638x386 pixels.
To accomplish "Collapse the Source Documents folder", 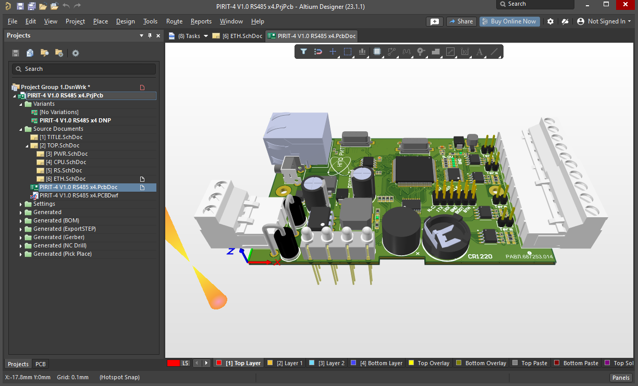I will [21, 129].
